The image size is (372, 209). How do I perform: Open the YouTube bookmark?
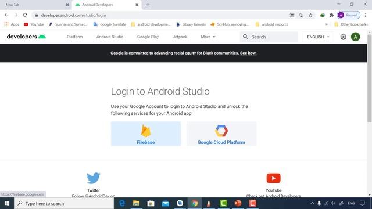[x=34, y=24]
